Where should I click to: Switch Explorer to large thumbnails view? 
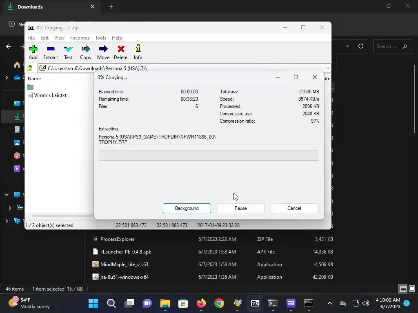click(412, 289)
